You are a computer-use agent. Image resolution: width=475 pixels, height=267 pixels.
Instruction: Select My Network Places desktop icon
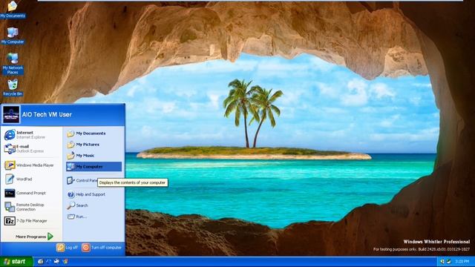pos(13,64)
